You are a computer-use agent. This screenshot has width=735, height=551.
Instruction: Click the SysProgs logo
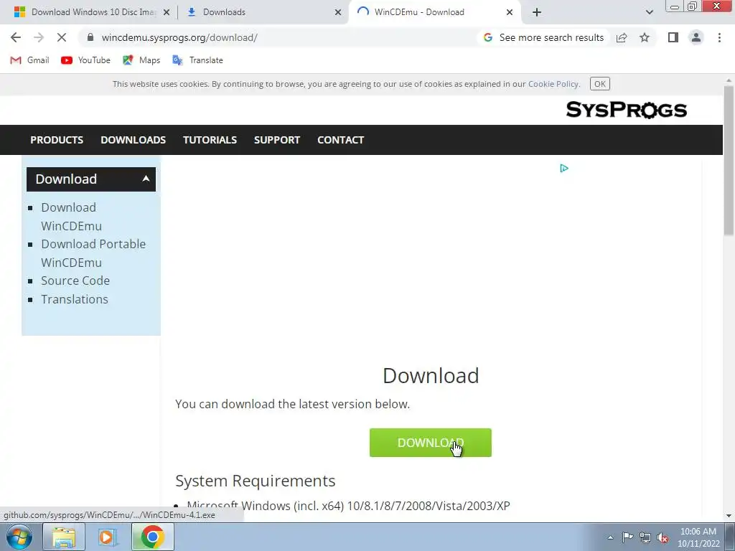pyautogui.click(x=626, y=110)
